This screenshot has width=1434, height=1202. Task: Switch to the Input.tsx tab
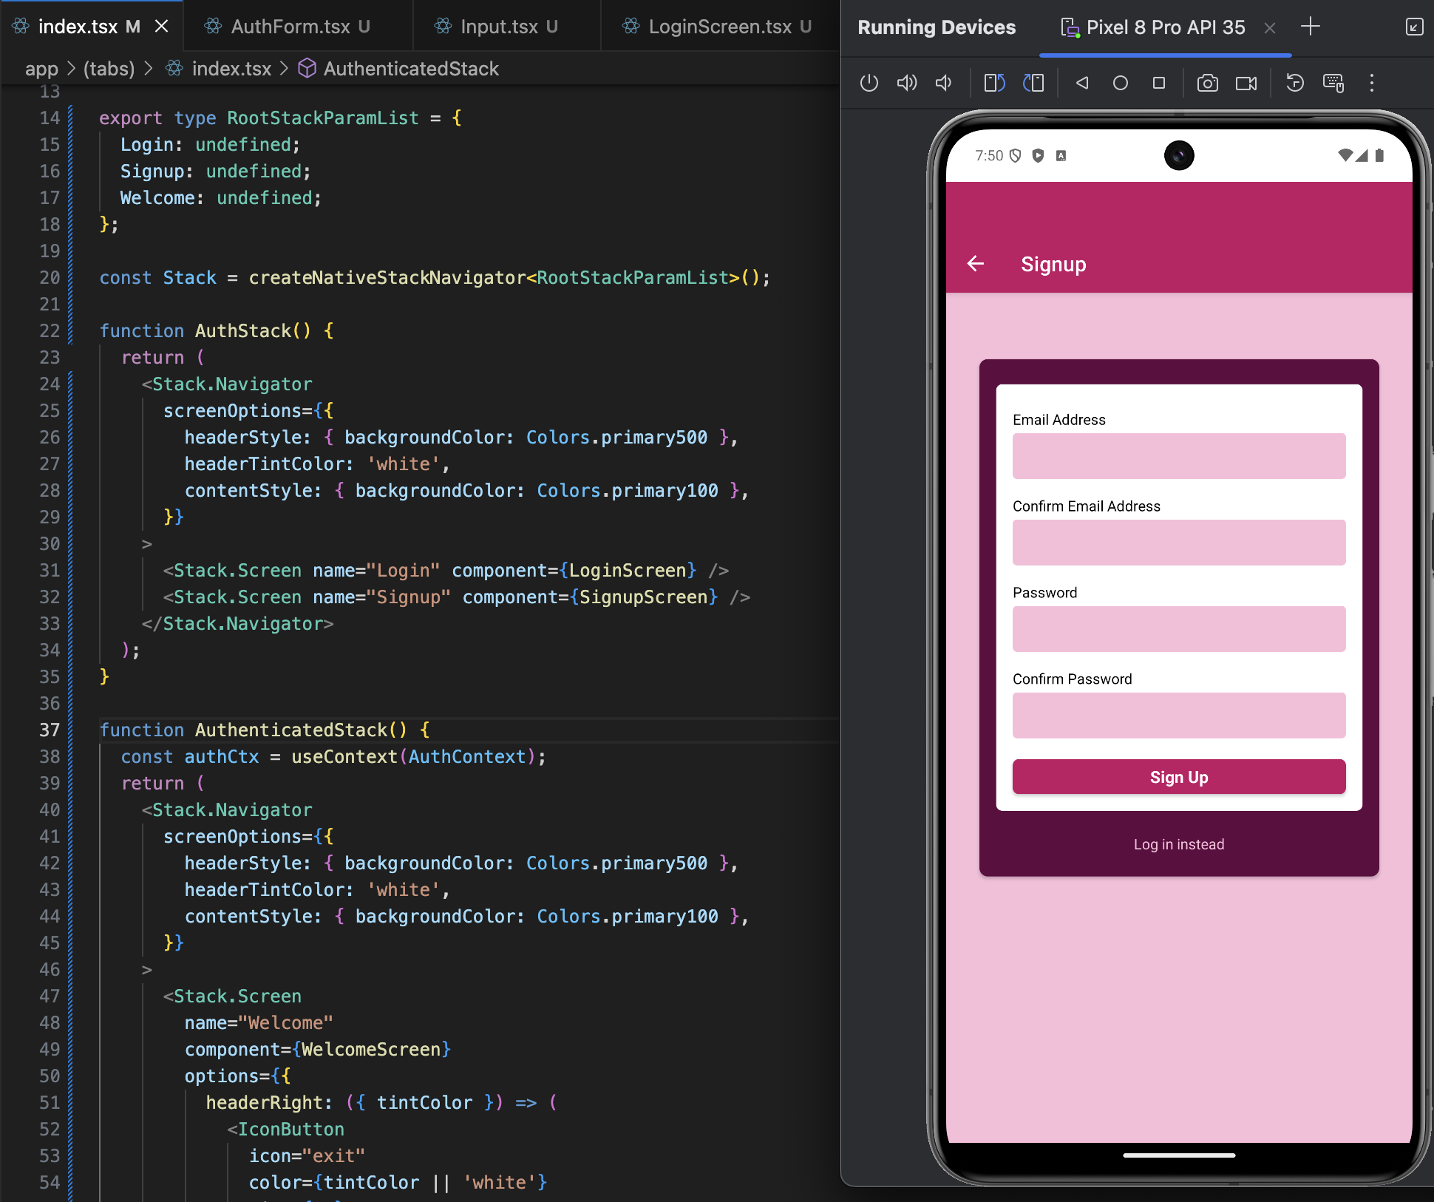[509, 27]
